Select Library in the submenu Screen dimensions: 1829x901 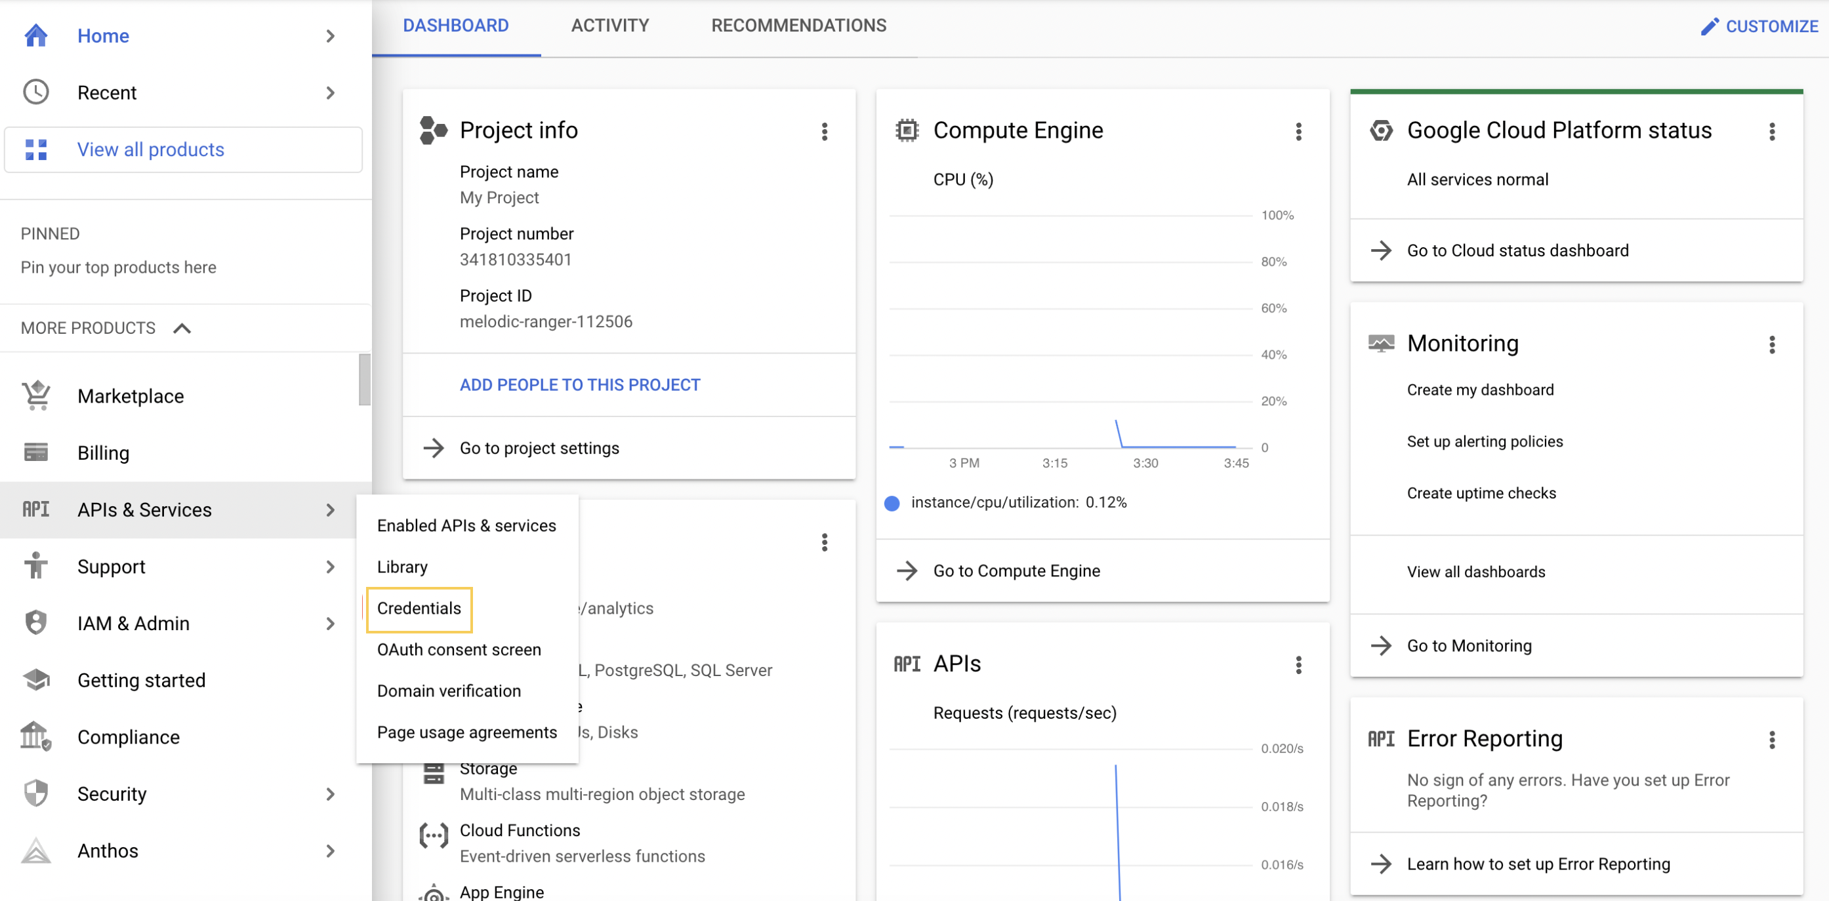coord(466,566)
